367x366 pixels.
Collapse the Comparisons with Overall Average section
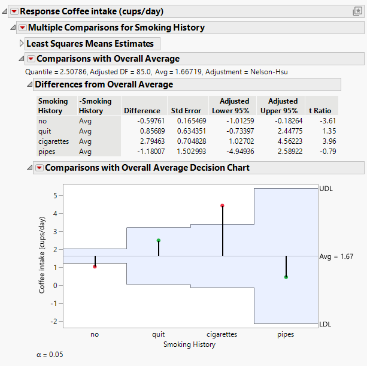pos(22,59)
